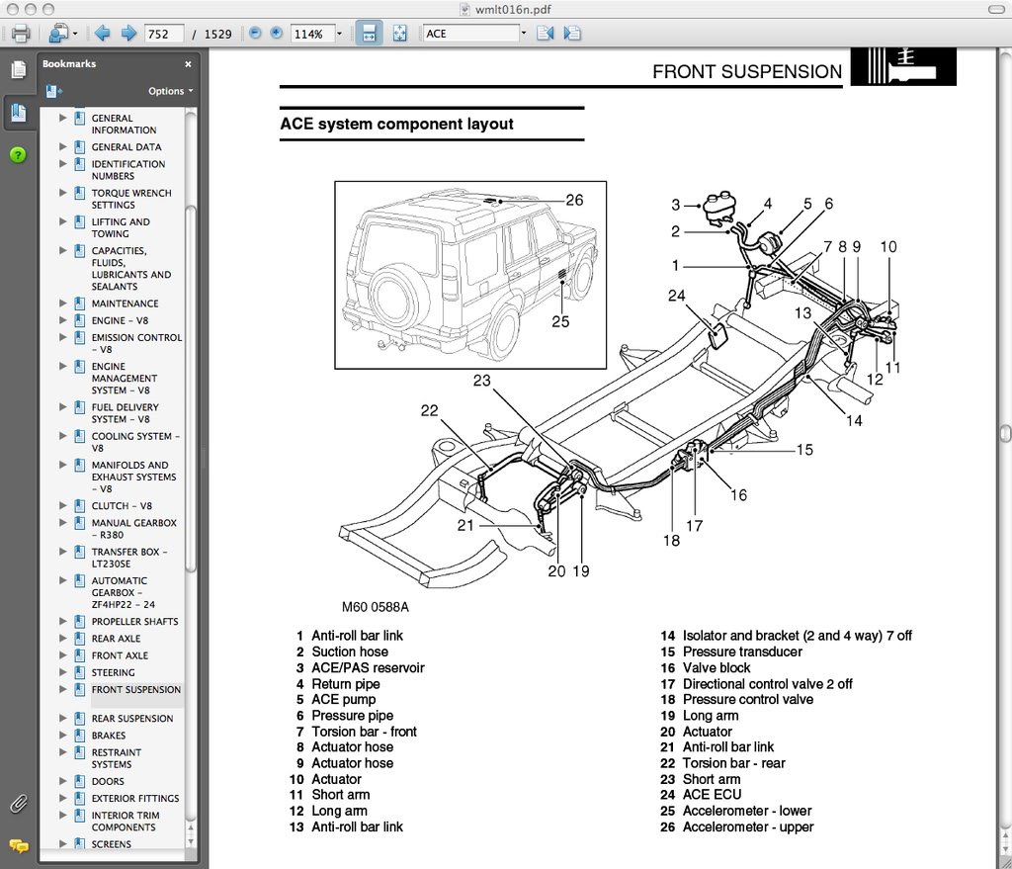Select the Fit Width view icon
The height and width of the screenshot is (869, 1012).
coord(368,33)
